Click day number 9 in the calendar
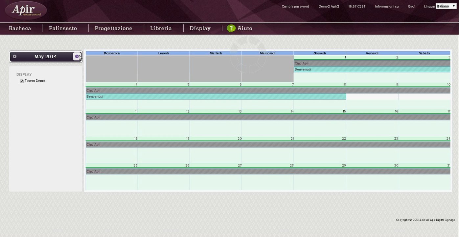Screen dimensions: 459x237 pos(397,85)
